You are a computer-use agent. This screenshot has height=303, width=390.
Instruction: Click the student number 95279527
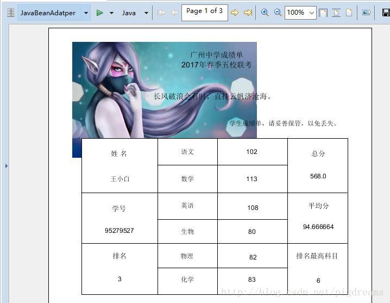[x=119, y=231]
